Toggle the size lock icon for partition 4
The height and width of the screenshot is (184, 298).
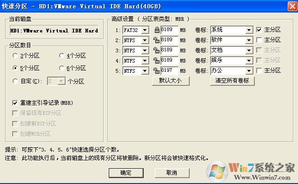[156, 61]
